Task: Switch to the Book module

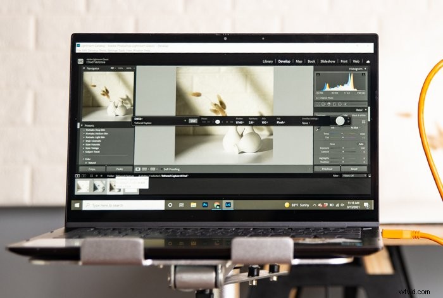Action: [311, 61]
